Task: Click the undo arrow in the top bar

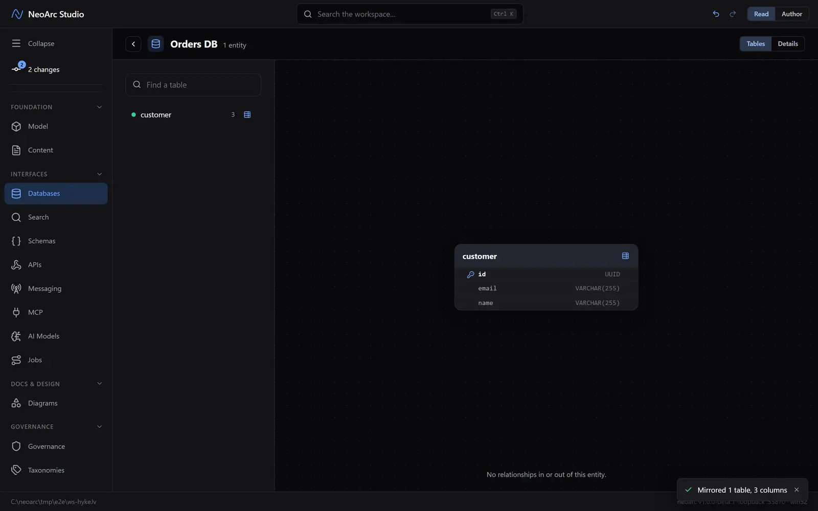Action: pos(716,14)
